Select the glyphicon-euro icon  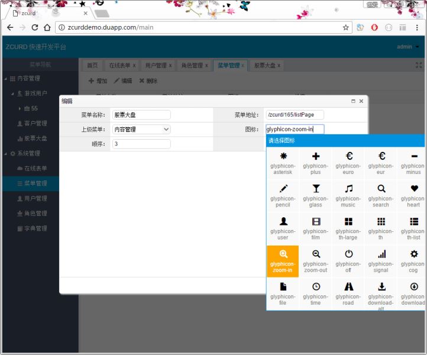pos(348,163)
